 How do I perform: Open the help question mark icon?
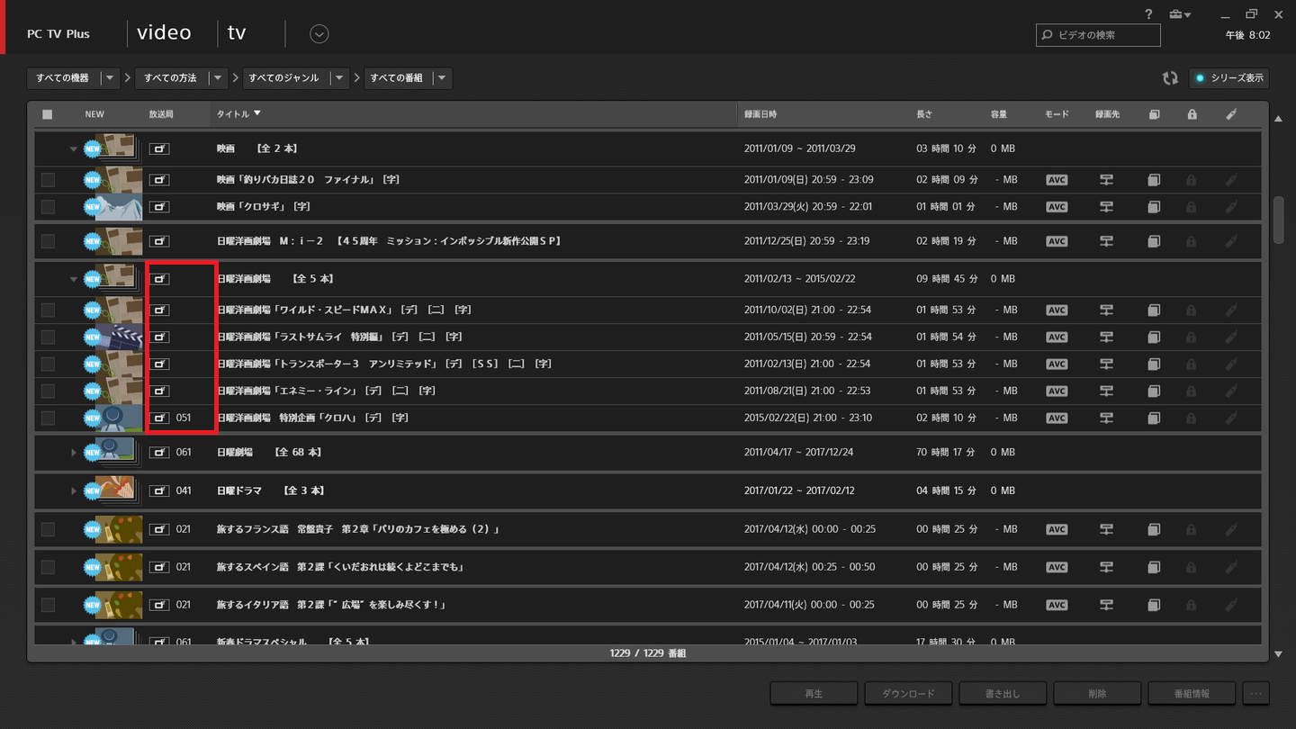[1148, 14]
